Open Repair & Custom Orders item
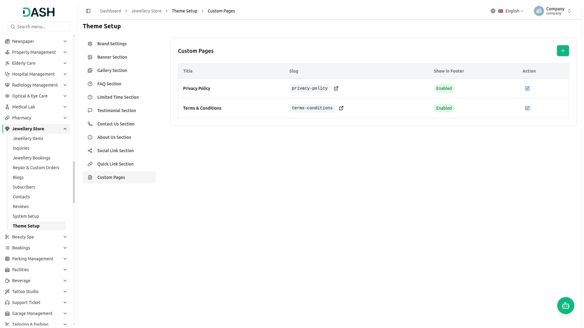Image resolution: width=584 pixels, height=328 pixels. tap(38, 168)
